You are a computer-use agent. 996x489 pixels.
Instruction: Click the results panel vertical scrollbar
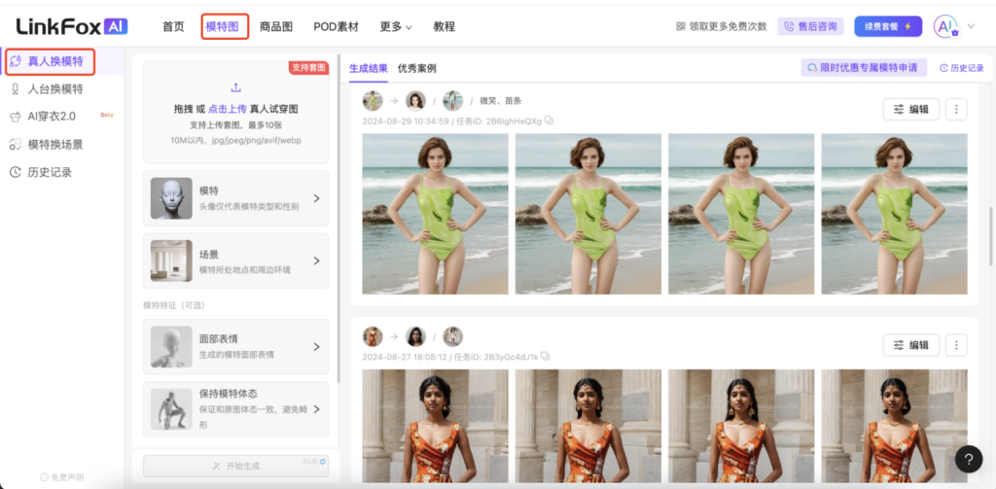[x=990, y=236]
